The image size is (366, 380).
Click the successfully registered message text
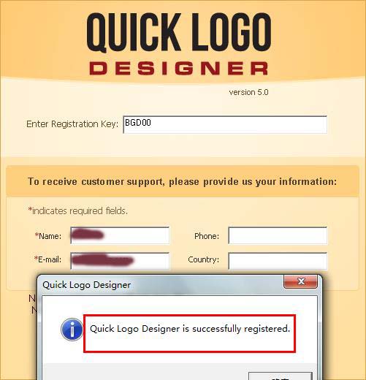click(x=190, y=329)
